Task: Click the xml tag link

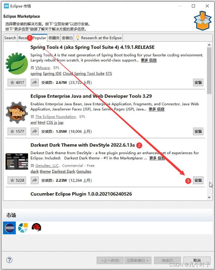Action: (33, 123)
